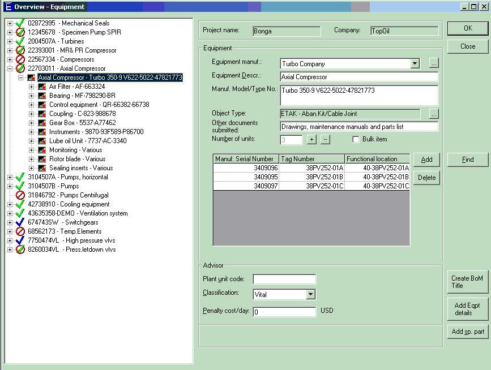The height and width of the screenshot is (370, 491).
Task: Toggle the Bulk item checkbox
Action: (356, 139)
